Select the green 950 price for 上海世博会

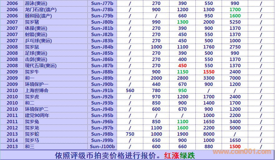[182, 91]
